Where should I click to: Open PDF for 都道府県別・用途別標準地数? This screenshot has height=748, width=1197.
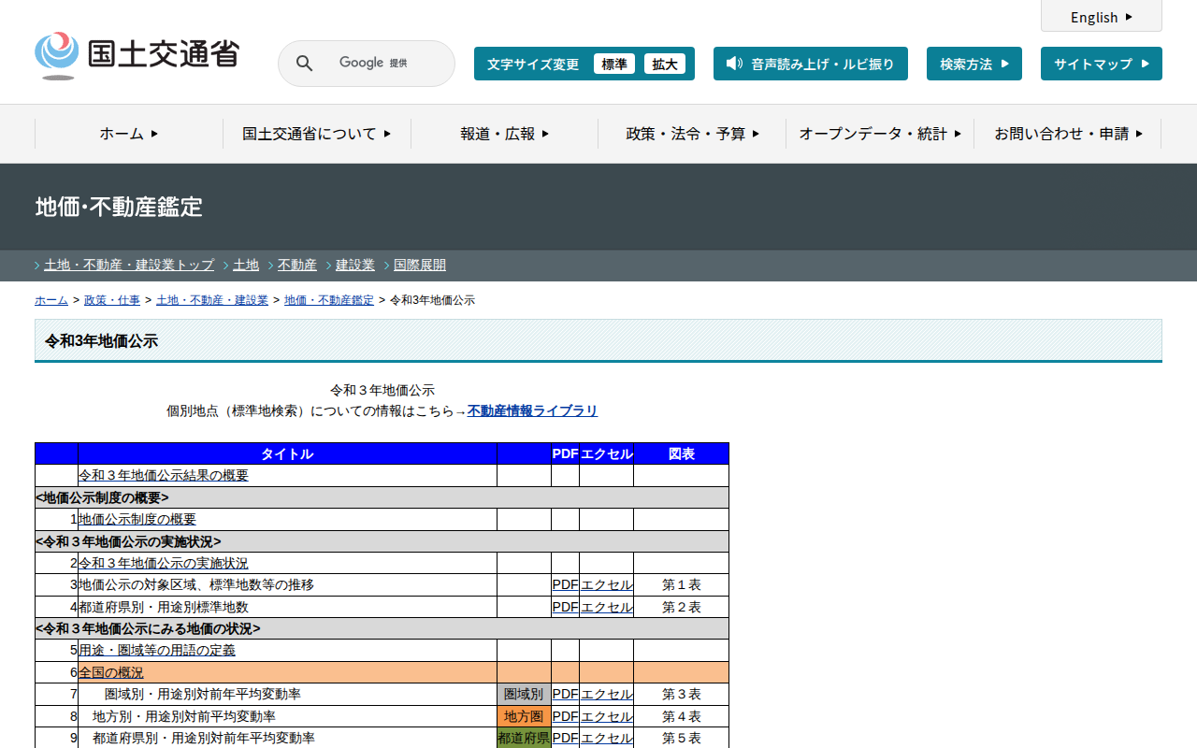(565, 607)
